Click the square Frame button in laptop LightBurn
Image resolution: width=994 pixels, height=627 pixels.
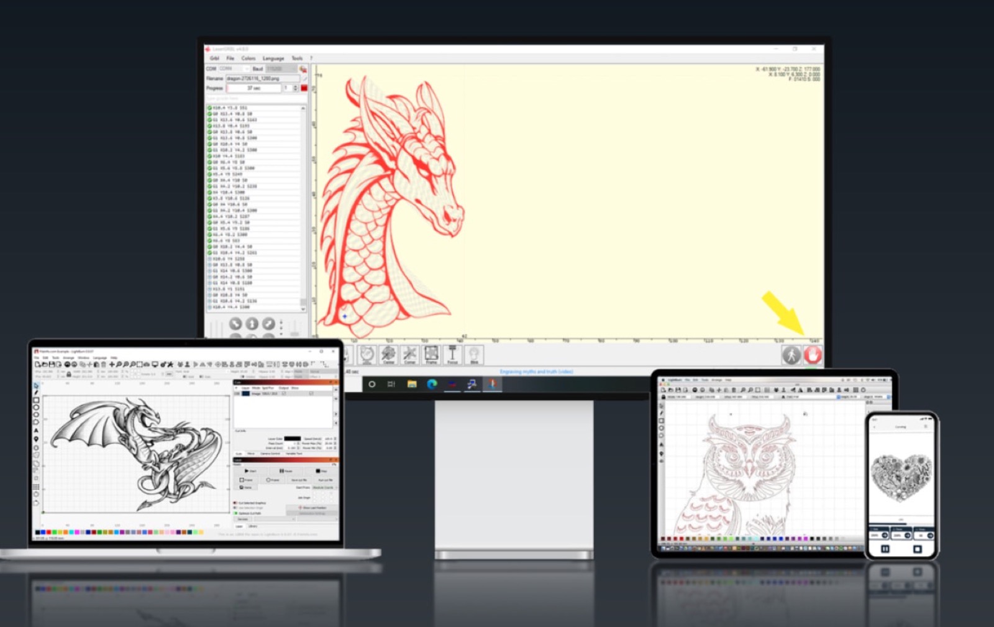246,480
